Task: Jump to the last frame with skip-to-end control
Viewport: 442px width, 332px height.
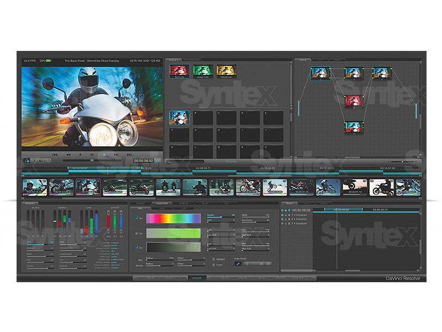Action: (129, 154)
